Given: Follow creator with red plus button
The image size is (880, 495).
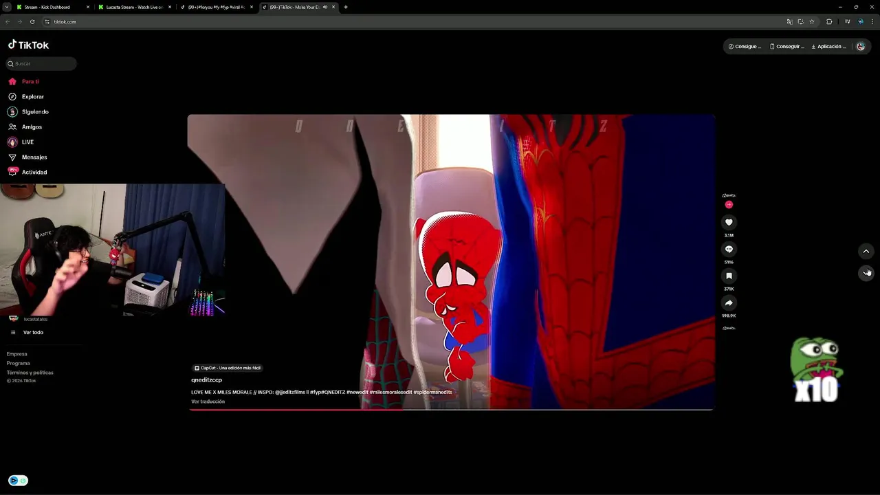Looking at the screenshot, I should point(729,204).
